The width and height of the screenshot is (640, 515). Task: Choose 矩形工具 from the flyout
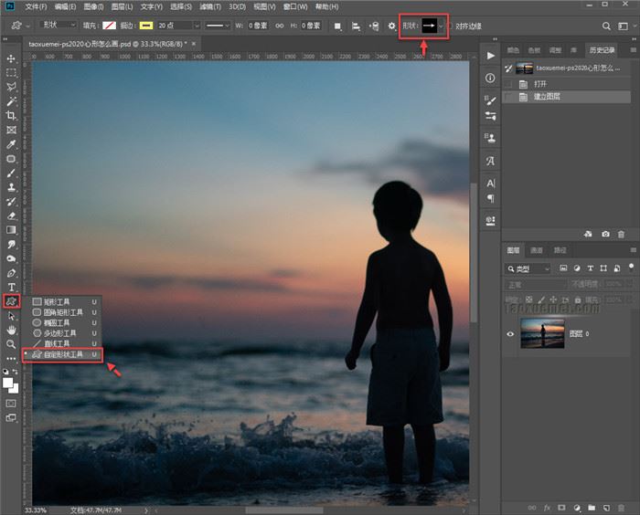62,301
